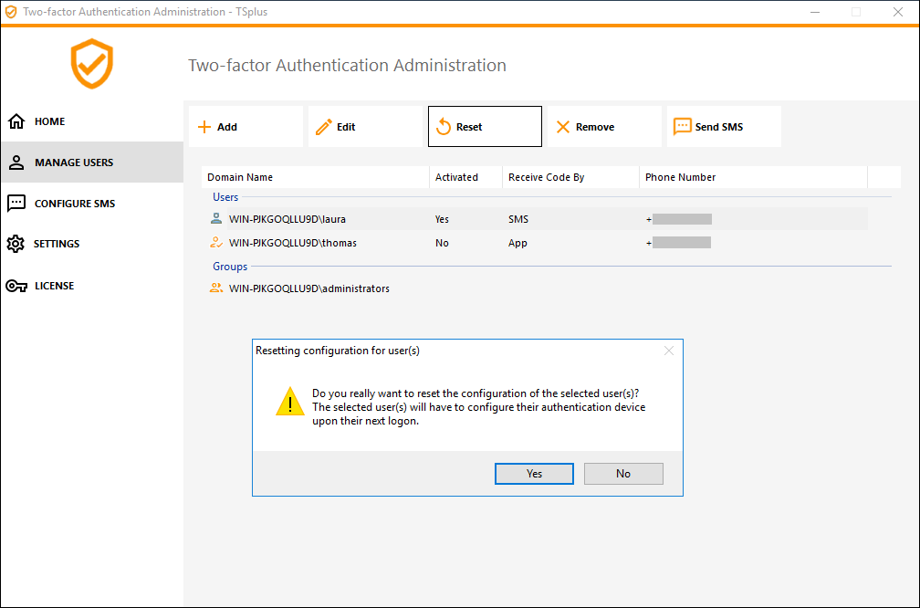Click the TSplus orange shield logo

[91, 64]
